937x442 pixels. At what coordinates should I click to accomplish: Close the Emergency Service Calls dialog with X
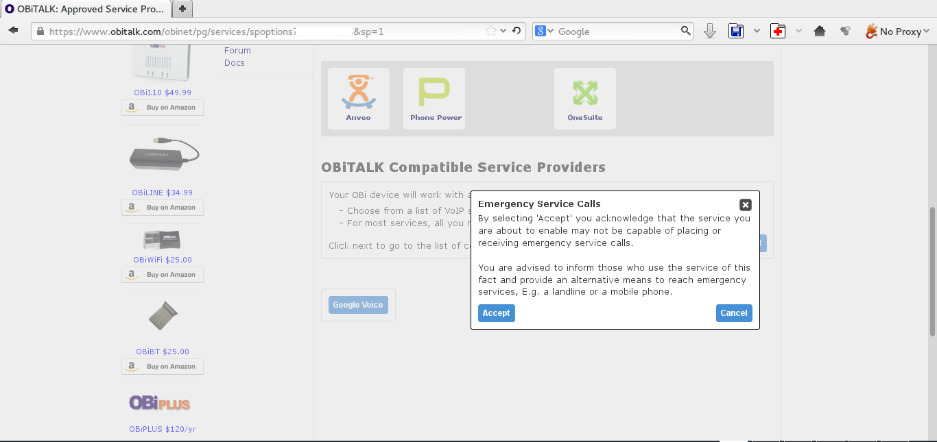[746, 205]
